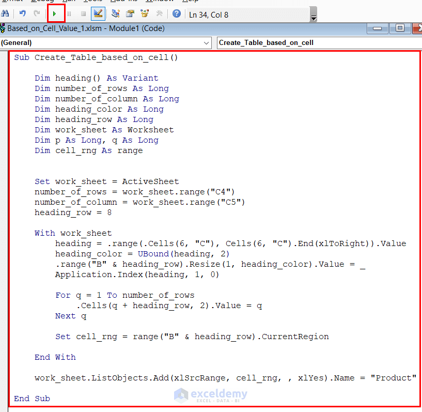Click the 'Dim heading_row As Long' line
Viewport: 422px width, 412px height.
click(x=94, y=119)
